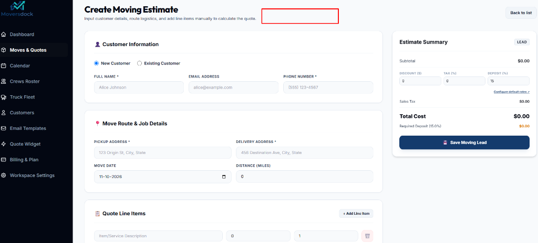
Task: Click the trash icon to delete line item
Action: pos(367,236)
